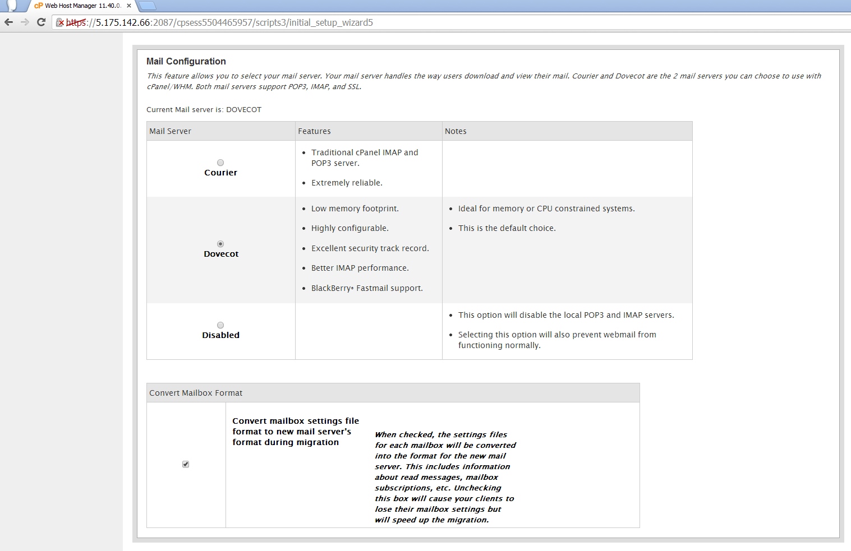Image resolution: width=851 pixels, height=551 pixels.
Task: Click the Disabled label
Action: point(220,335)
